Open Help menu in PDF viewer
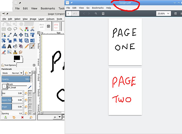 tap(109, 8)
